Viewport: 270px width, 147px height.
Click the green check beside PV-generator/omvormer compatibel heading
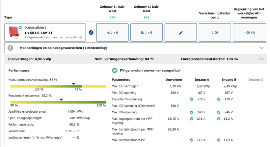(x=115, y=70)
